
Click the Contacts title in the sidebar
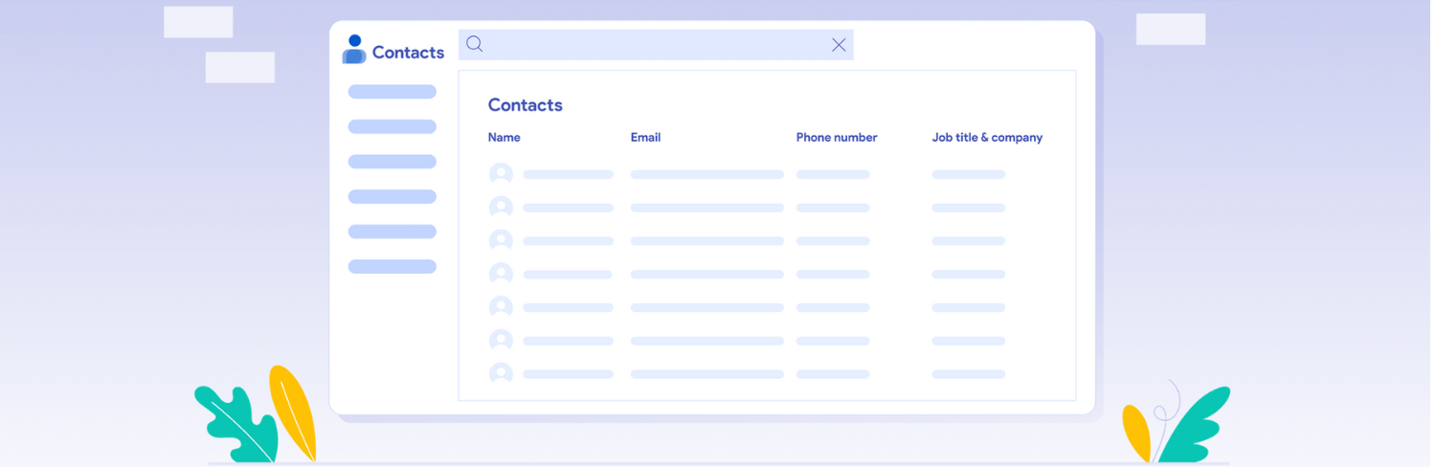408,53
